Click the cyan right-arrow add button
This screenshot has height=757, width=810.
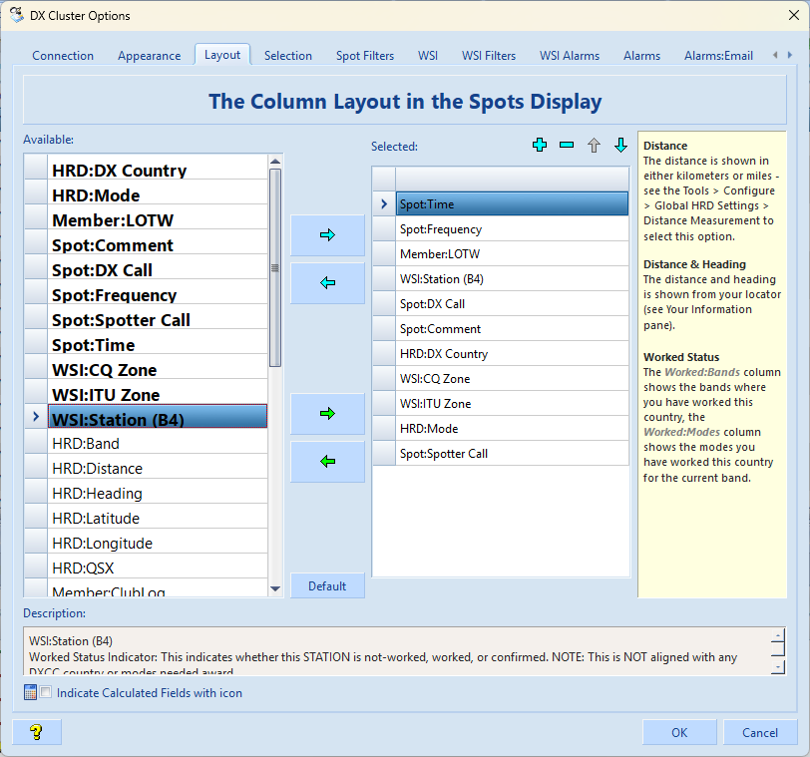tap(327, 235)
